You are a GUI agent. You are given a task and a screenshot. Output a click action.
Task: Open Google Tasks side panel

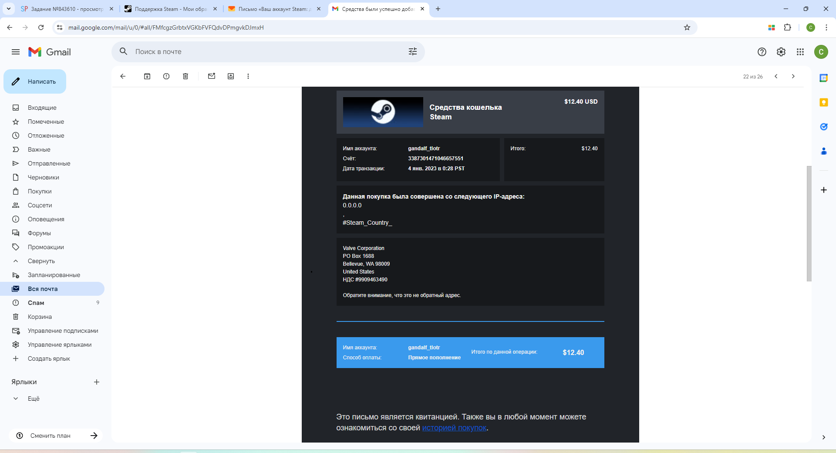point(824,127)
